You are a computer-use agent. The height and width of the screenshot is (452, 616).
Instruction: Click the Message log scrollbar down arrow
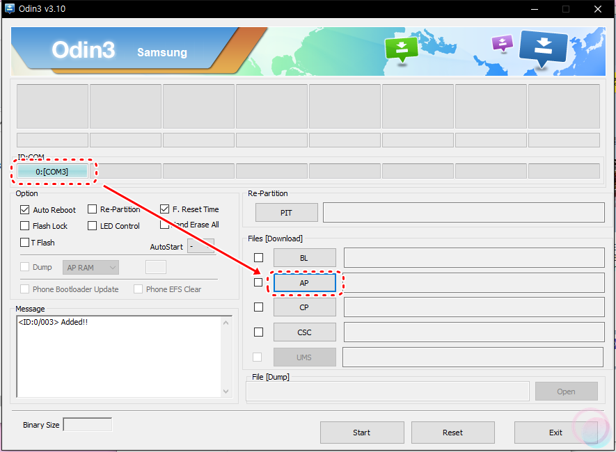pos(226,391)
